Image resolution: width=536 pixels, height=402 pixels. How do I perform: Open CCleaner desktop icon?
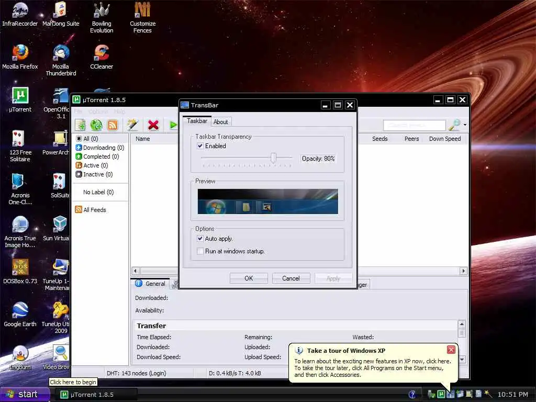point(102,57)
